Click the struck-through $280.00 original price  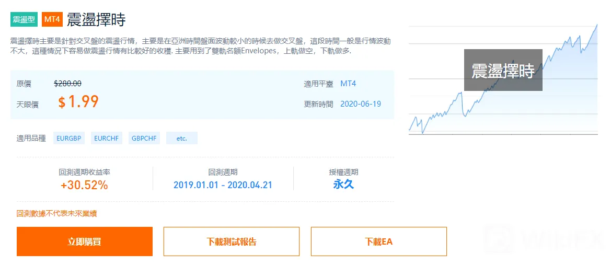tap(68, 83)
